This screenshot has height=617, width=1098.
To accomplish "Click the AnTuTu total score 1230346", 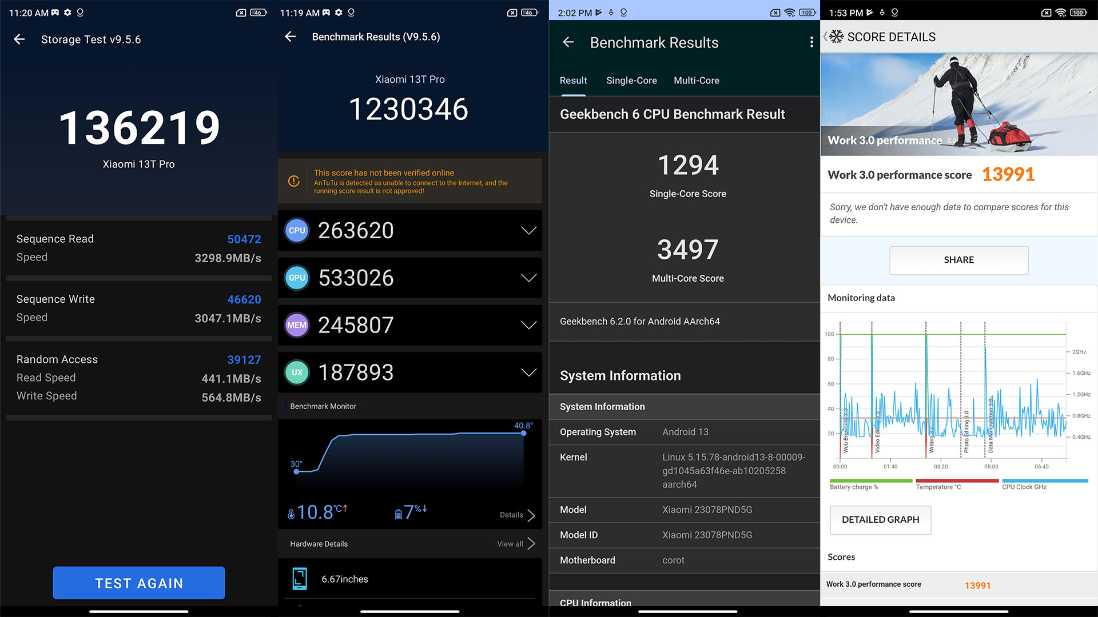I will point(409,109).
